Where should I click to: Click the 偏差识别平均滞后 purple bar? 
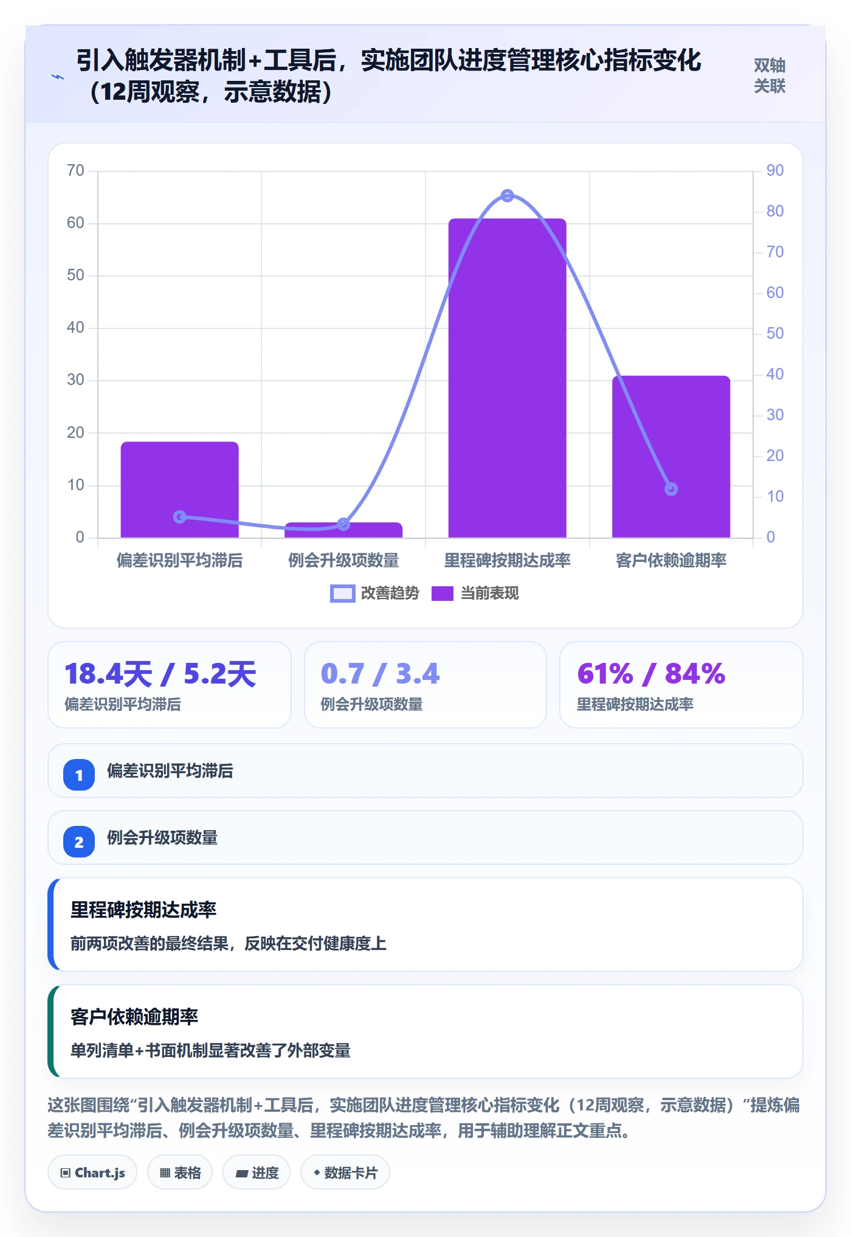pos(180,490)
